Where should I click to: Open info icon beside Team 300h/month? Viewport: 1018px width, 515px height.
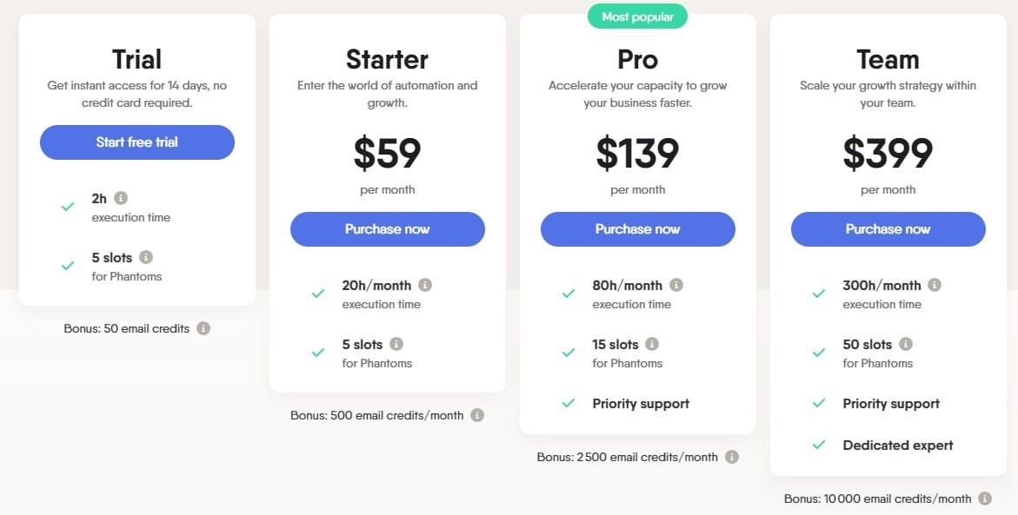coord(935,285)
